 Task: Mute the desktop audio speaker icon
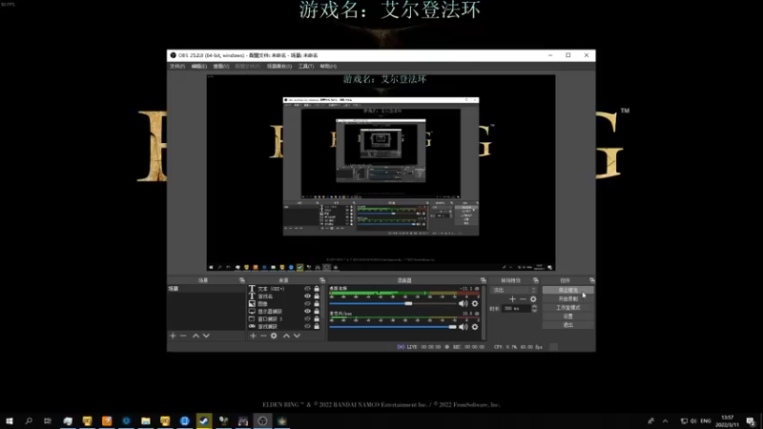(x=463, y=303)
